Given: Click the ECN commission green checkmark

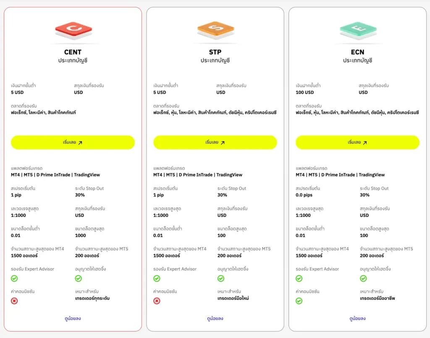Looking at the screenshot, I should pos(299,301).
